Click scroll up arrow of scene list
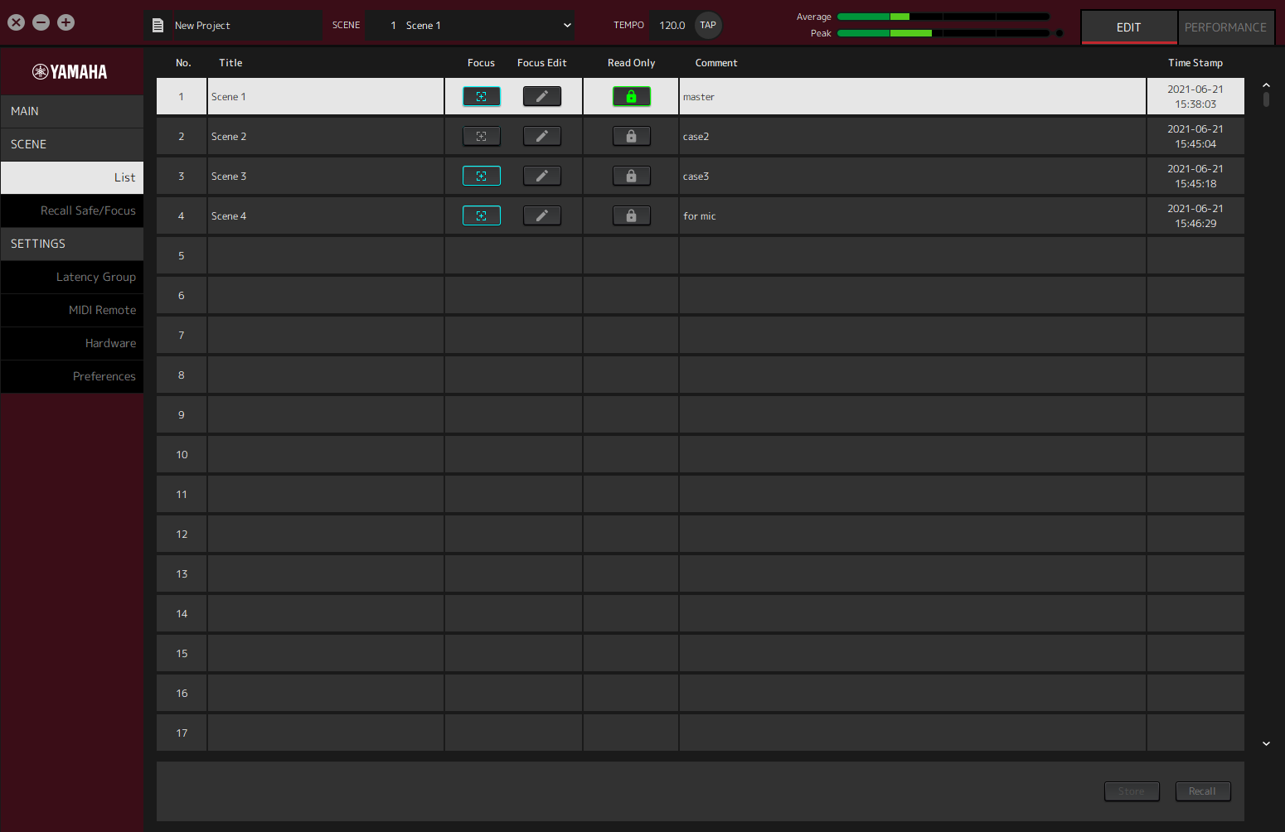The height and width of the screenshot is (832, 1285). (1266, 85)
